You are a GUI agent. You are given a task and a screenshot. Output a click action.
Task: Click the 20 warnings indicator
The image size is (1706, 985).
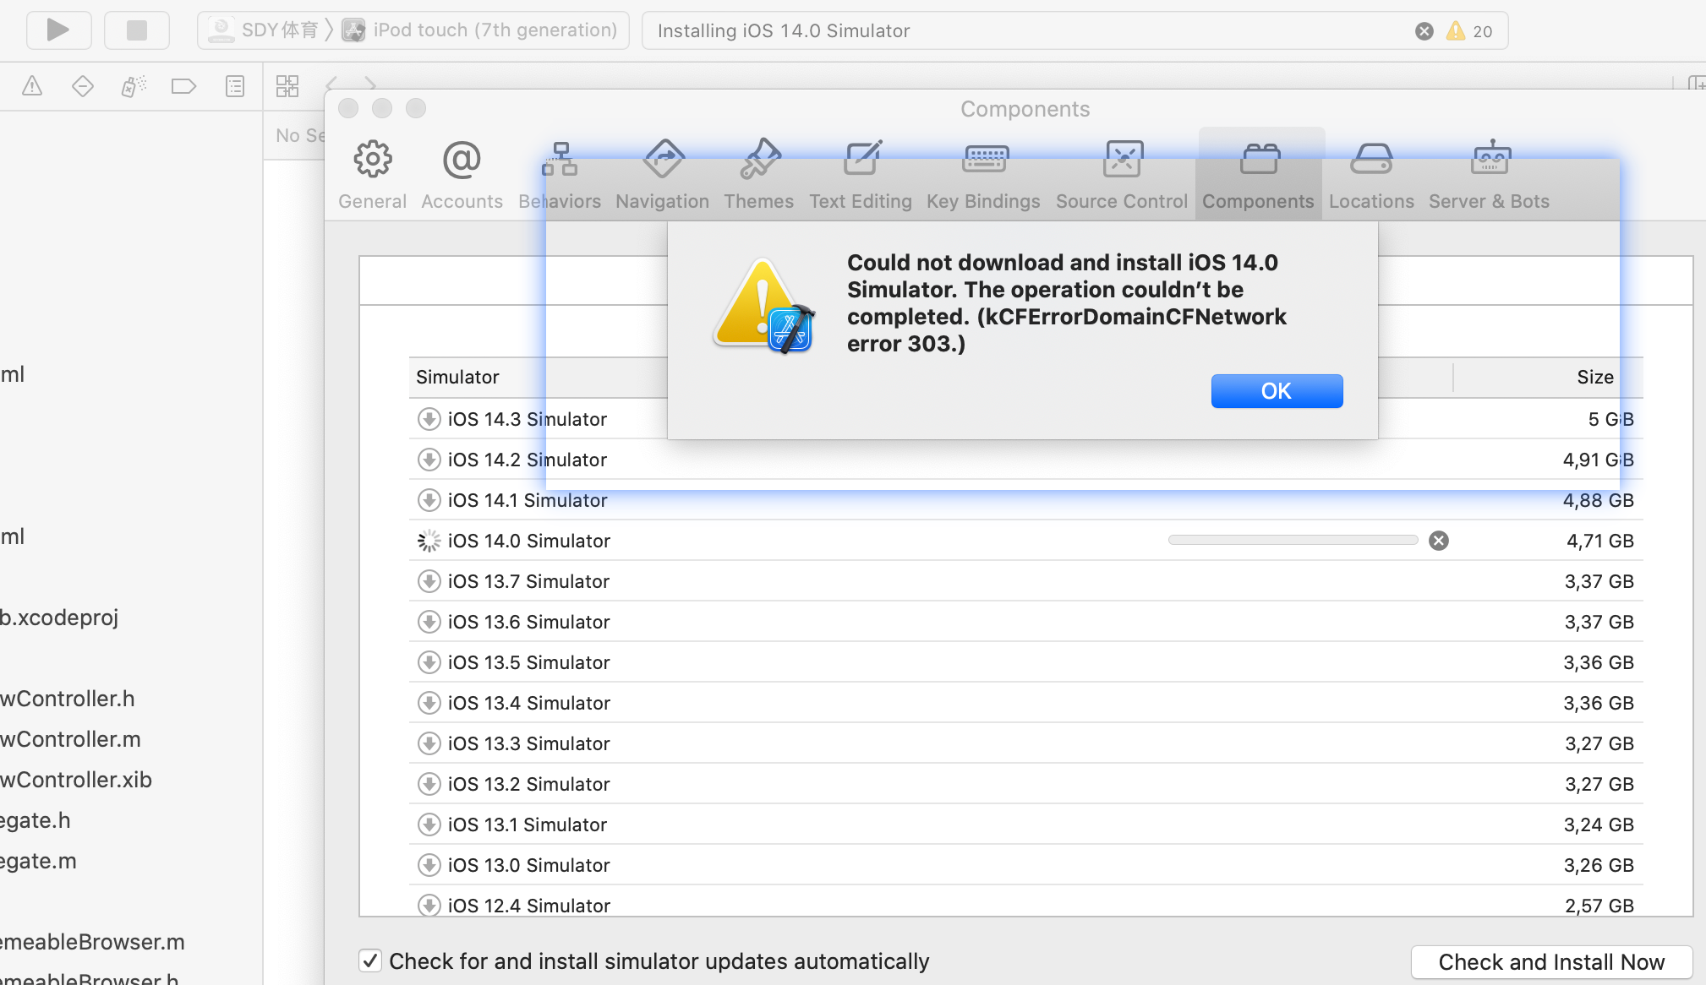tap(1470, 31)
